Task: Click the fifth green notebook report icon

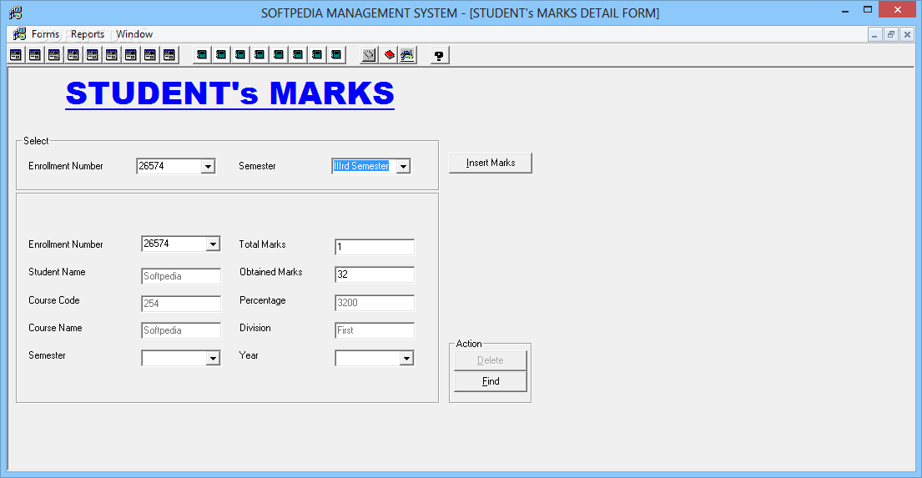Action: [279, 55]
